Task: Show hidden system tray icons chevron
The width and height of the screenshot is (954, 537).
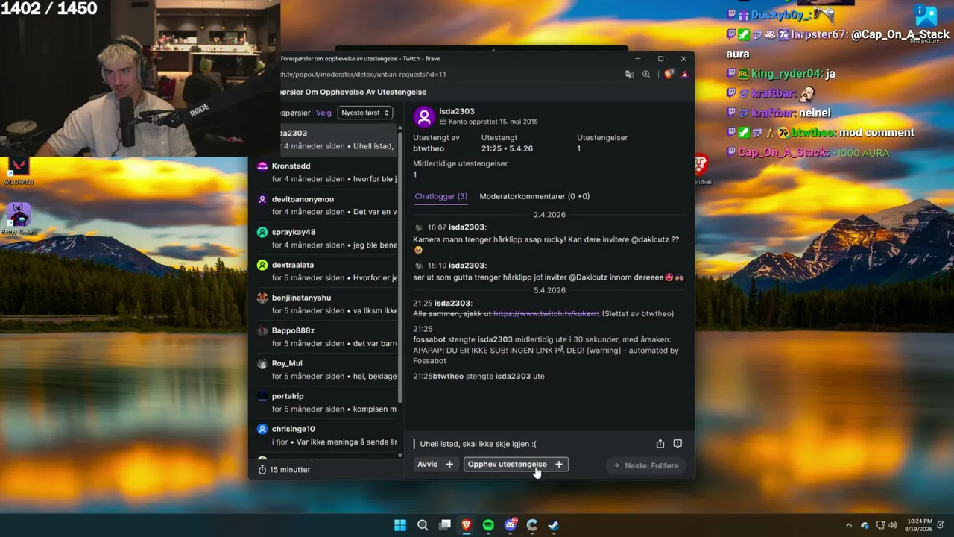Action: [849, 525]
